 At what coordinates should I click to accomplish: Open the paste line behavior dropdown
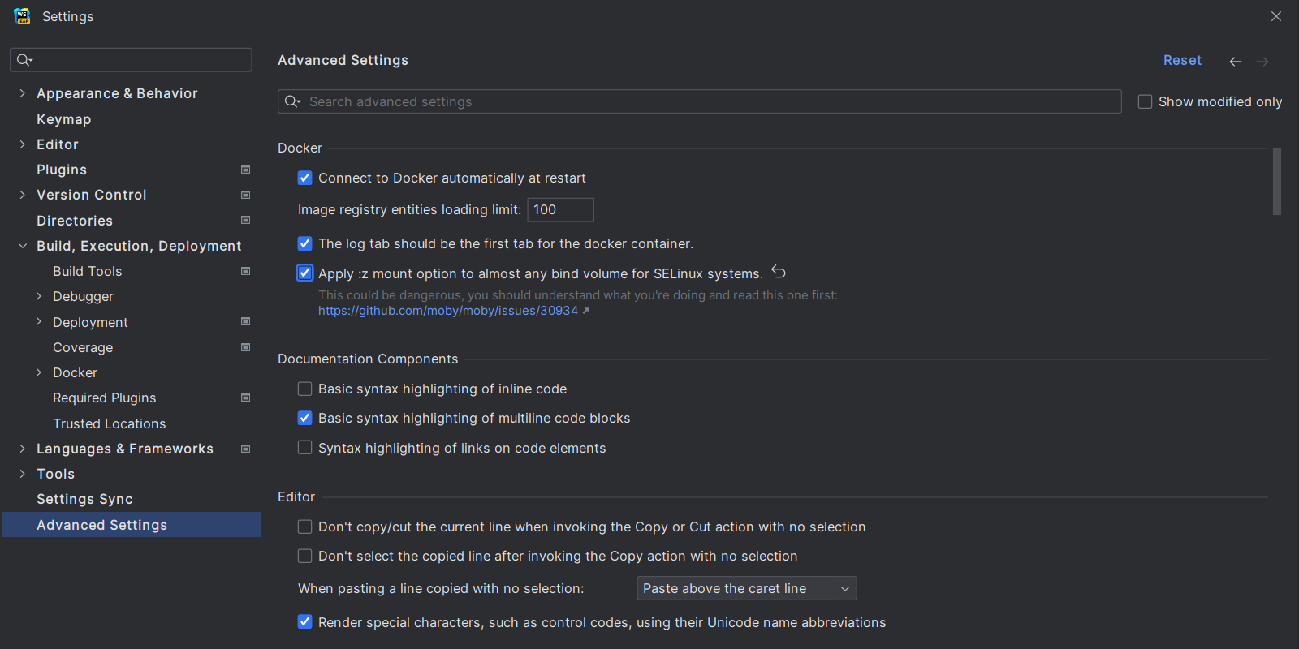(746, 588)
